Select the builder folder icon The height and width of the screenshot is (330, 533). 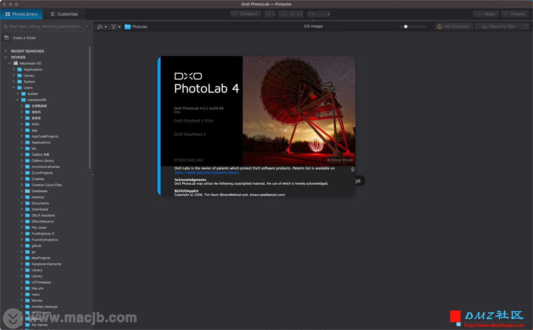(23, 94)
